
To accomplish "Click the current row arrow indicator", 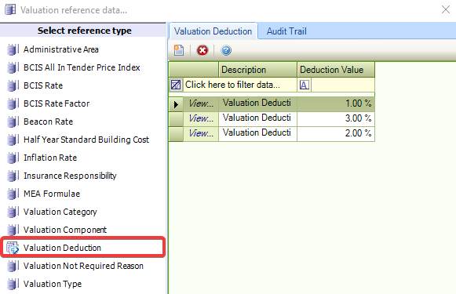I will (176, 104).
